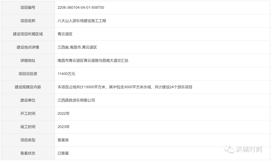Select the scale description starting 本项目占地共计13000平方米
The width and height of the screenshot is (271, 161).
[125, 87]
